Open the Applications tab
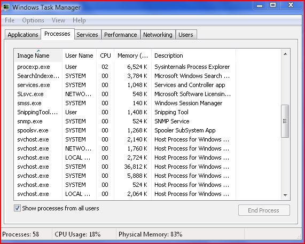This screenshot has height=244, width=305. coord(23,35)
